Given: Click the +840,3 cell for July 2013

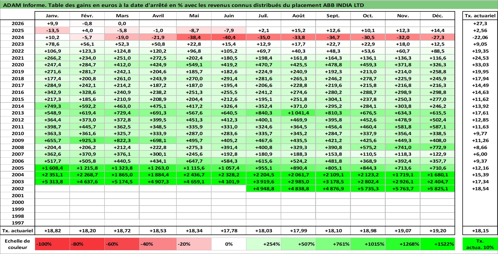Looking at the screenshot, I should tap(264, 113).
